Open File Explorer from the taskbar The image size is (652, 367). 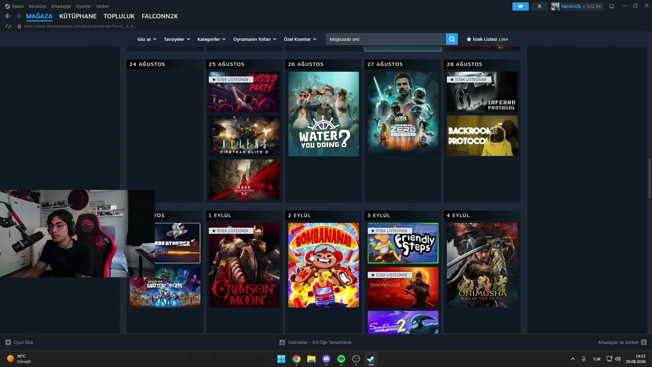[311, 359]
